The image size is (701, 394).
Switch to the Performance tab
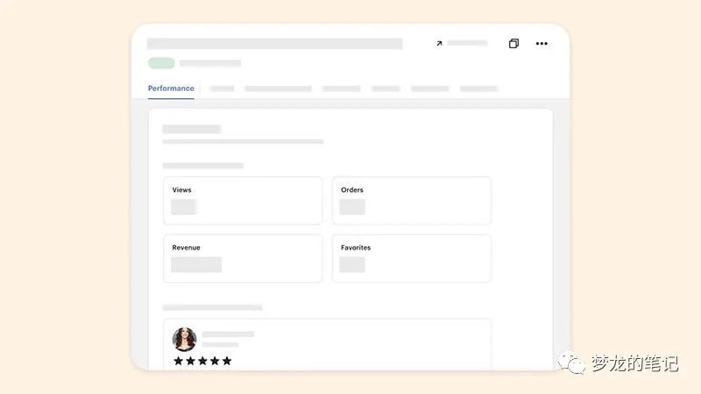(171, 88)
